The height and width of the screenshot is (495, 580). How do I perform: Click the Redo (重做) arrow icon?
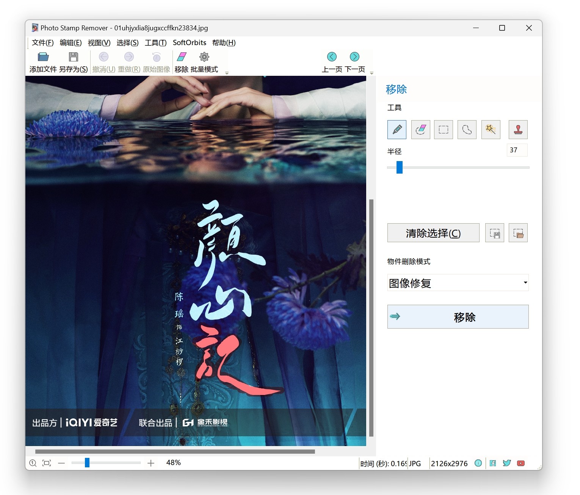pos(129,57)
